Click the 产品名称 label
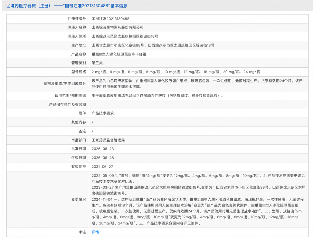The height and width of the screenshot is (240, 313). (79, 54)
